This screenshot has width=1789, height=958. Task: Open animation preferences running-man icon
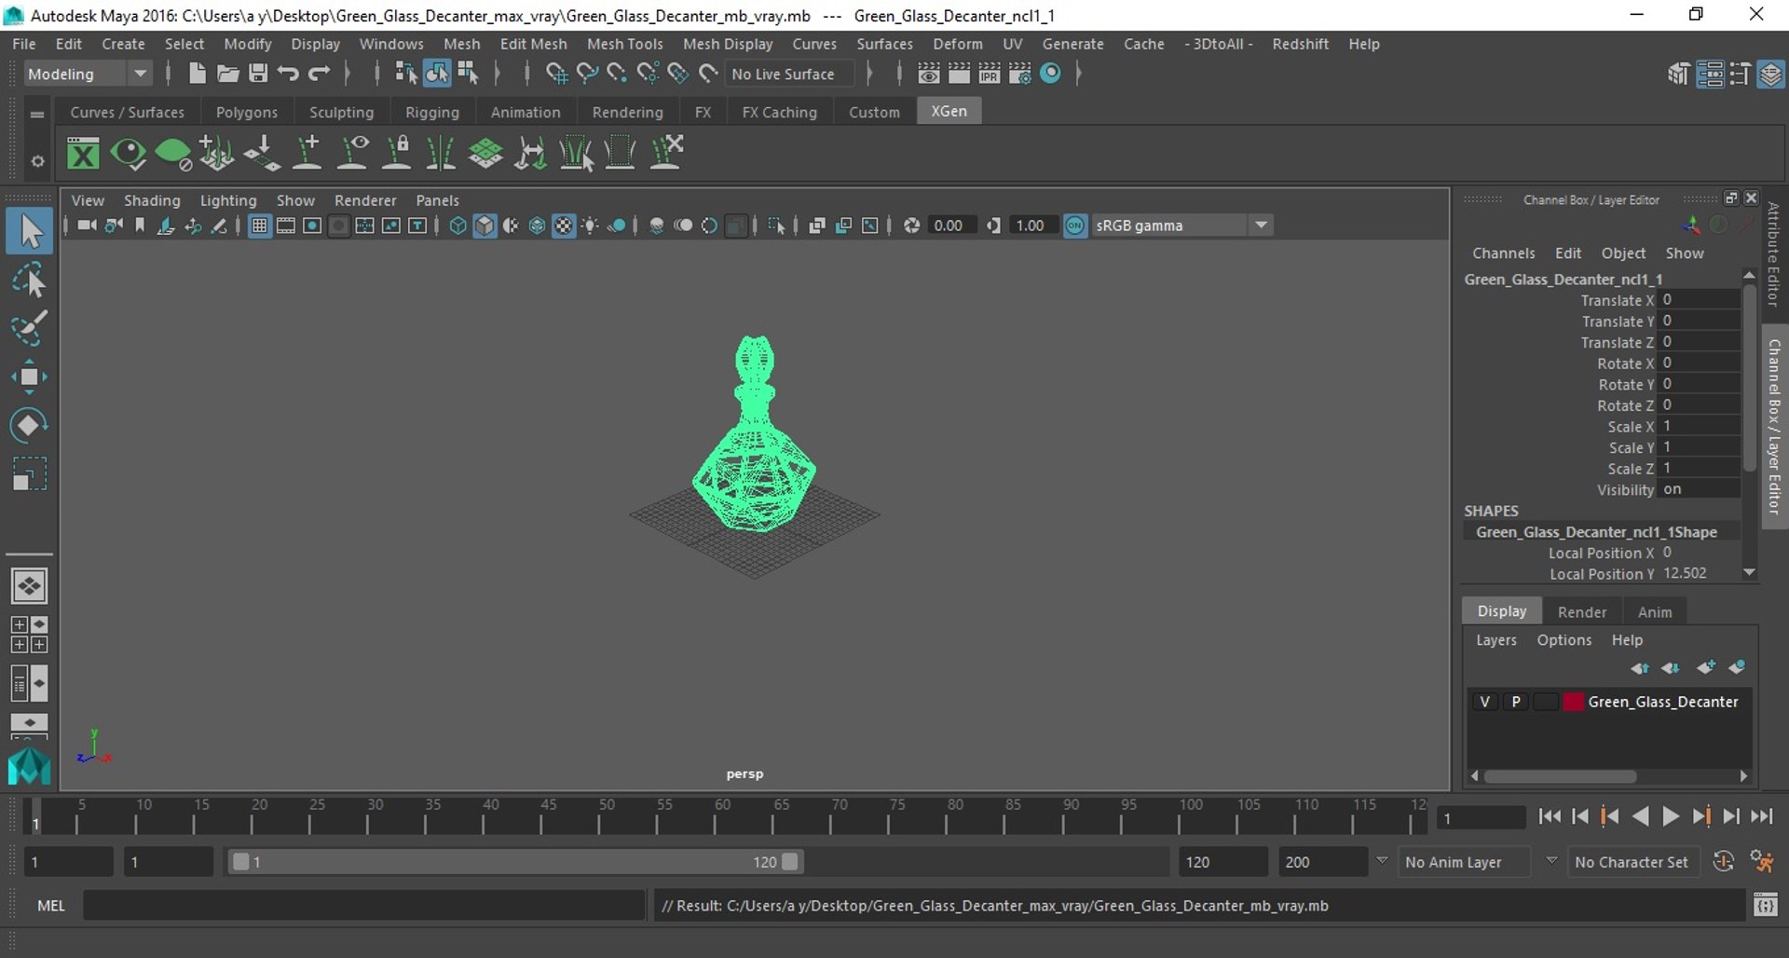1761,862
